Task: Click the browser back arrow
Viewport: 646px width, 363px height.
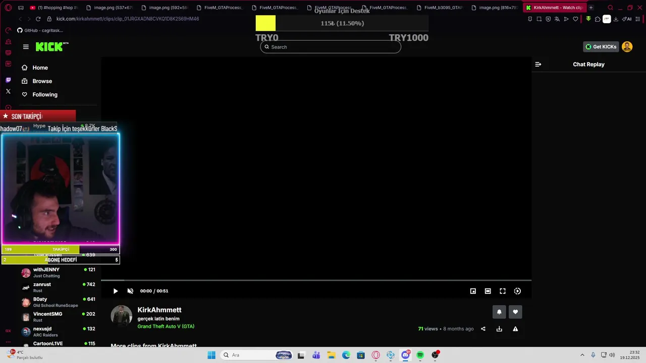Action: pyautogui.click(x=20, y=19)
